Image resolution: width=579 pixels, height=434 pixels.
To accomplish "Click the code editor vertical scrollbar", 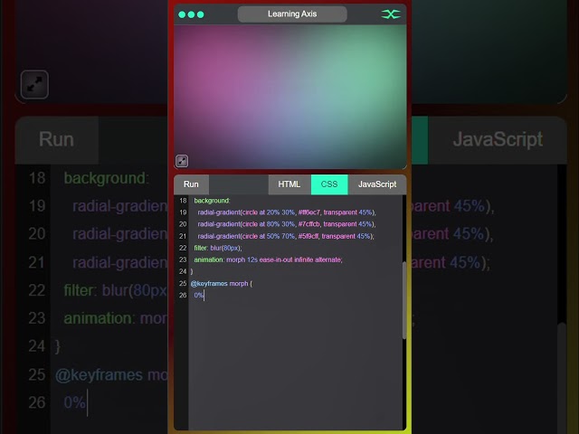I will (x=404, y=299).
